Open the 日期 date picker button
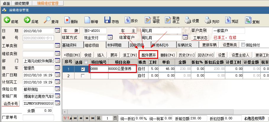Image resolution: width=269 pixels, height=122 pixels. pos(57,31)
